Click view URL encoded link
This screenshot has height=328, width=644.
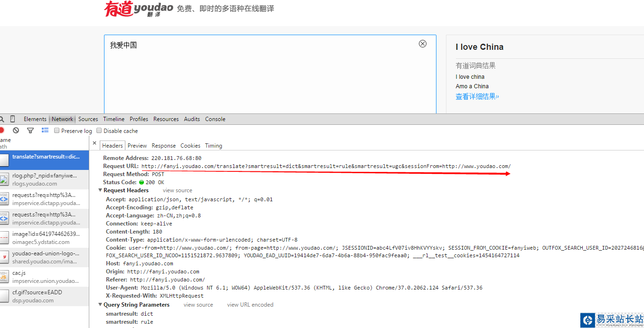tap(250, 305)
